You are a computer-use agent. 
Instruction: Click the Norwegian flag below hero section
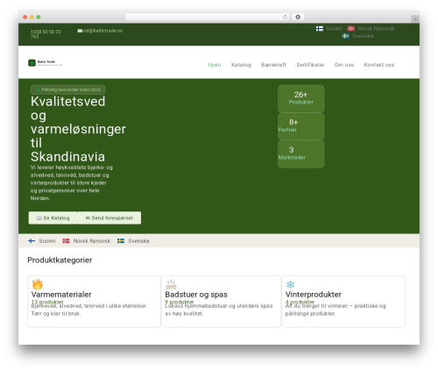click(66, 241)
